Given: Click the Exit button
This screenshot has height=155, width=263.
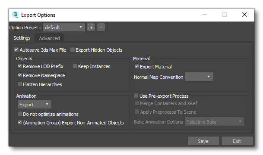Looking at the screenshot, I should pyautogui.click(x=237, y=141).
